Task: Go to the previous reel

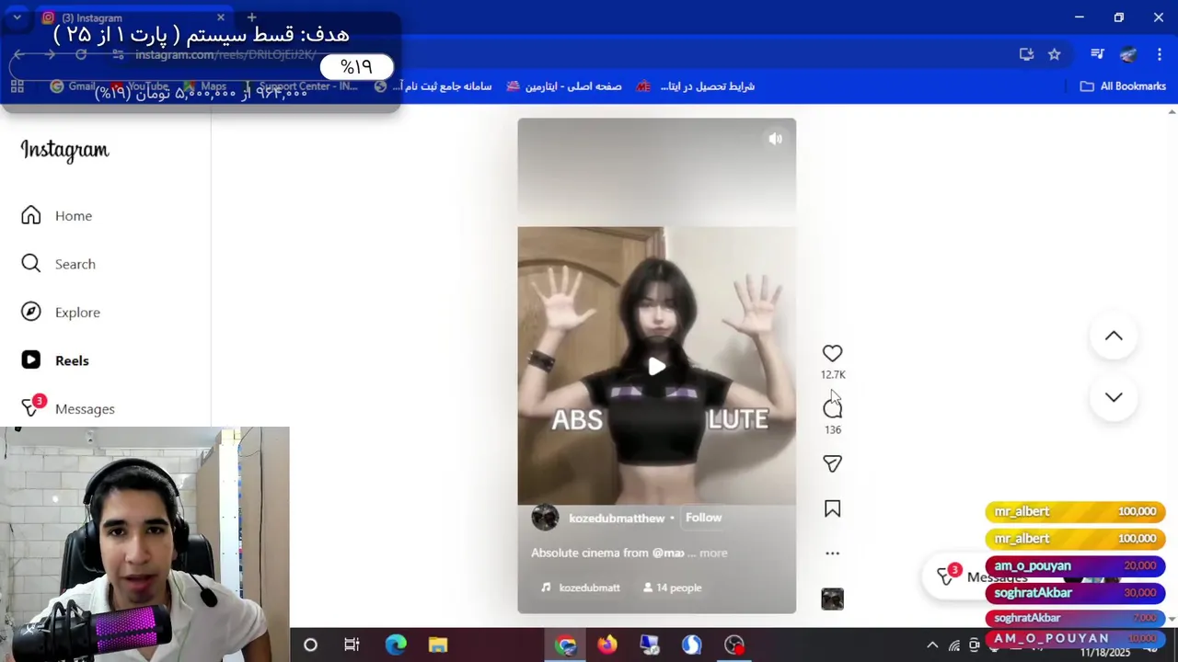Action: pyautogui.click(x=1114, y=336)
